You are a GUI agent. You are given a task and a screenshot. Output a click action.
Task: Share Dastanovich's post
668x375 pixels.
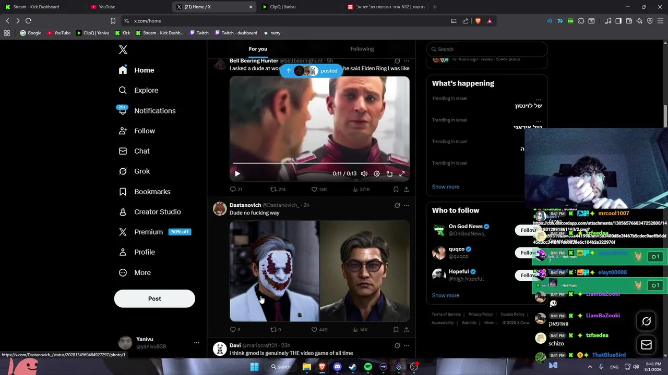(407, 329)
